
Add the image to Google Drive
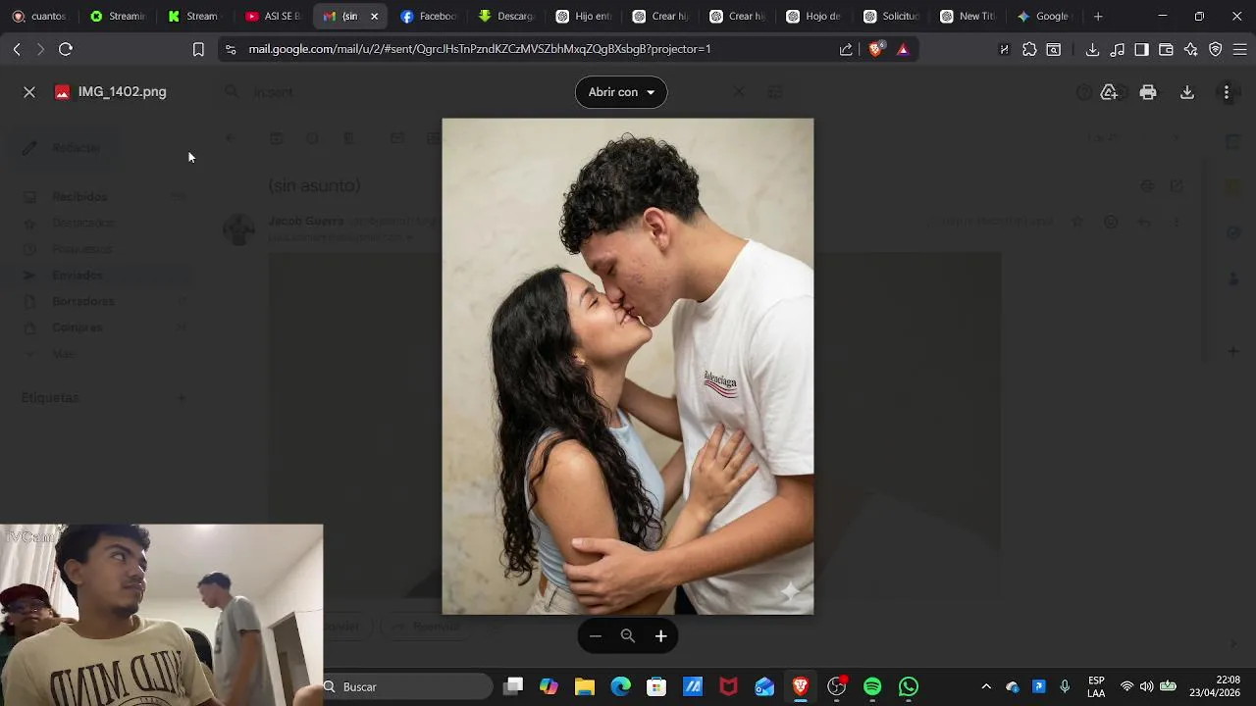pos(1109,92)
